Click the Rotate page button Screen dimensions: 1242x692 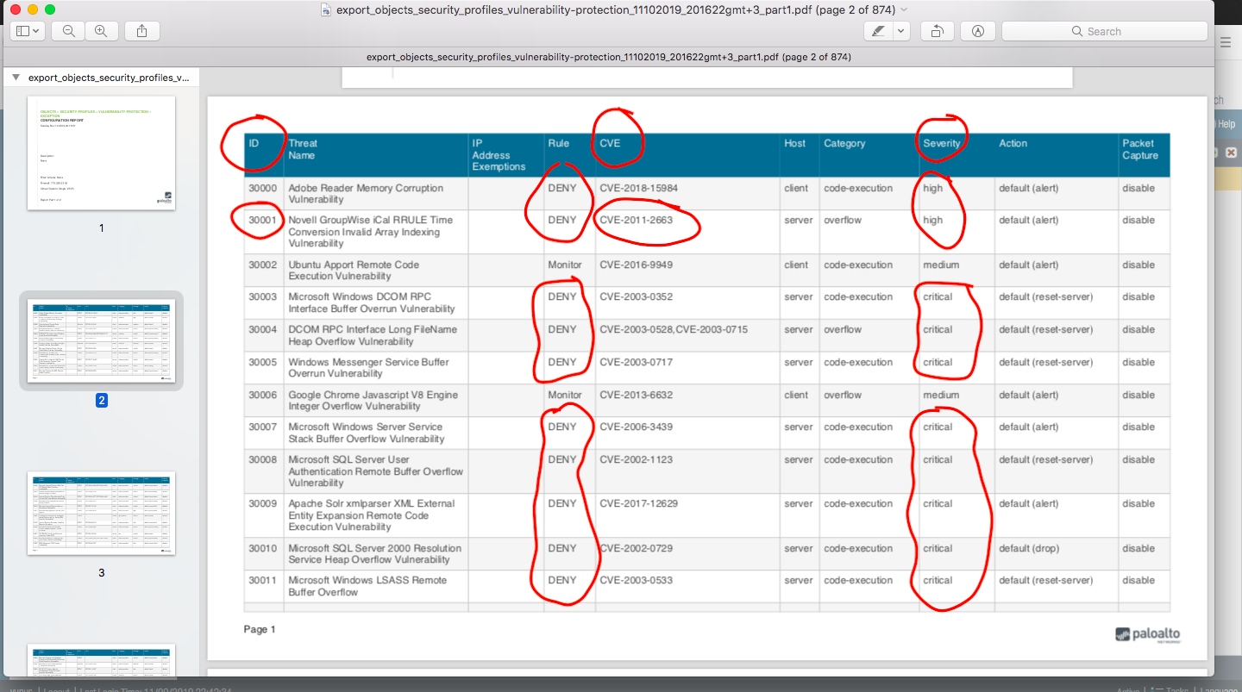click(937, 31)
